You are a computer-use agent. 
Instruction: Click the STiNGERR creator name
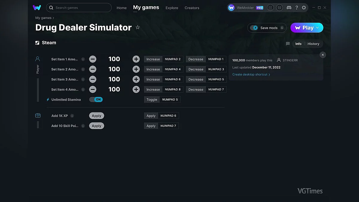[290, 60]
